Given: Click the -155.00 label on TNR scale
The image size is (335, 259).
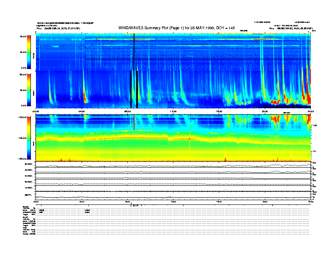Looking at the screenshot, I should [x=22, y=159].
